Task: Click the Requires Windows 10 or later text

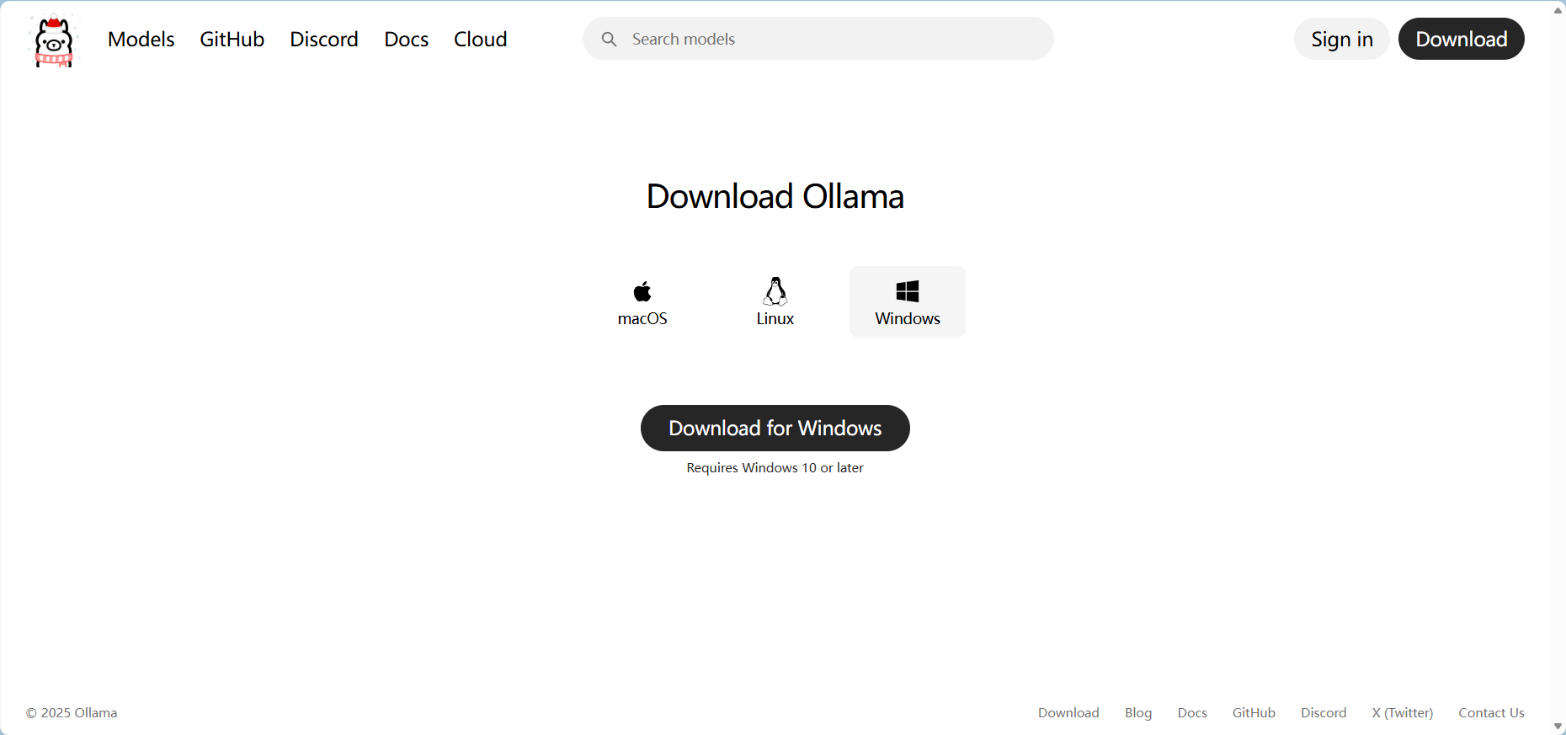Action: point(775,467)
